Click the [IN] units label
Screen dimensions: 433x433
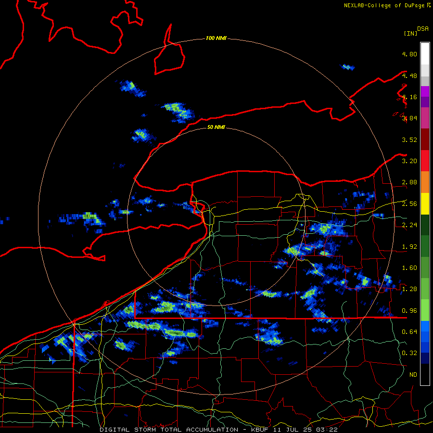[410, 33]
